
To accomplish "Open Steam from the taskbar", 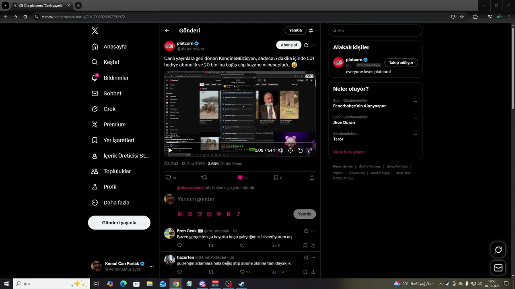I will pyautogui.click(x=241, y=284).
